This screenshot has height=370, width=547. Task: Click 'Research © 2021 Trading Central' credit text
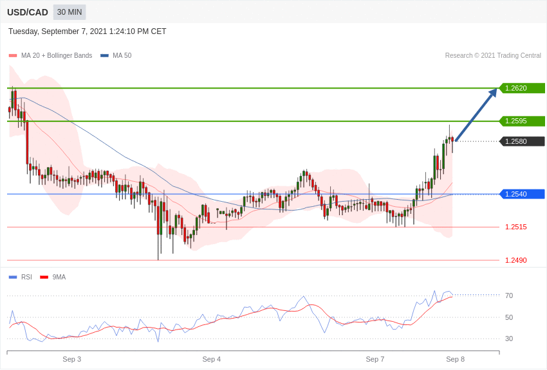point(493,55)
